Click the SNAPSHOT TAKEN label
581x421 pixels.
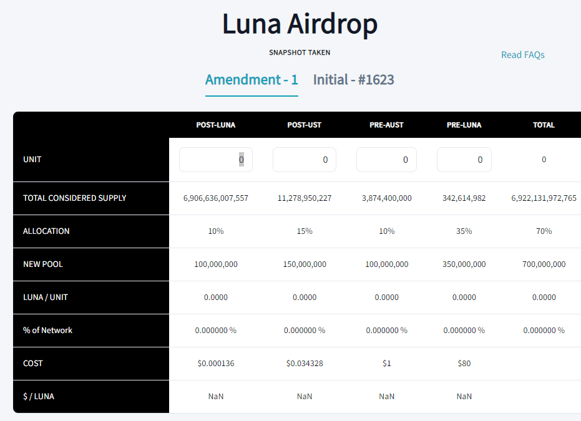300,52
